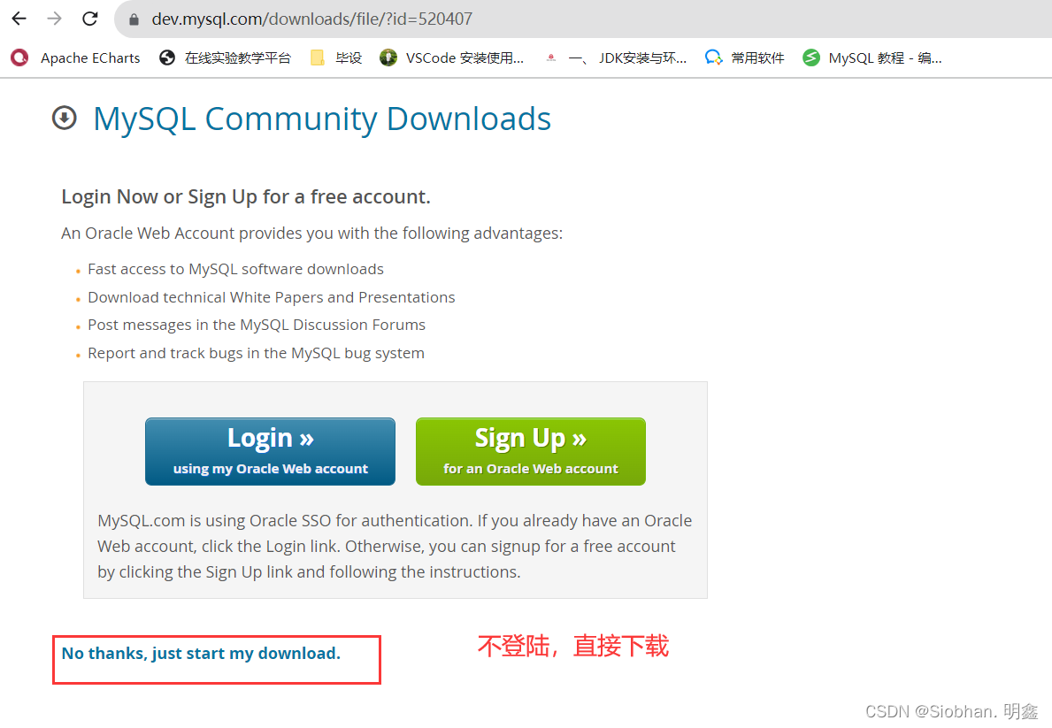1052x728 pixels.
Task: Click the back navigation arrow
Action: coord(19,18)
